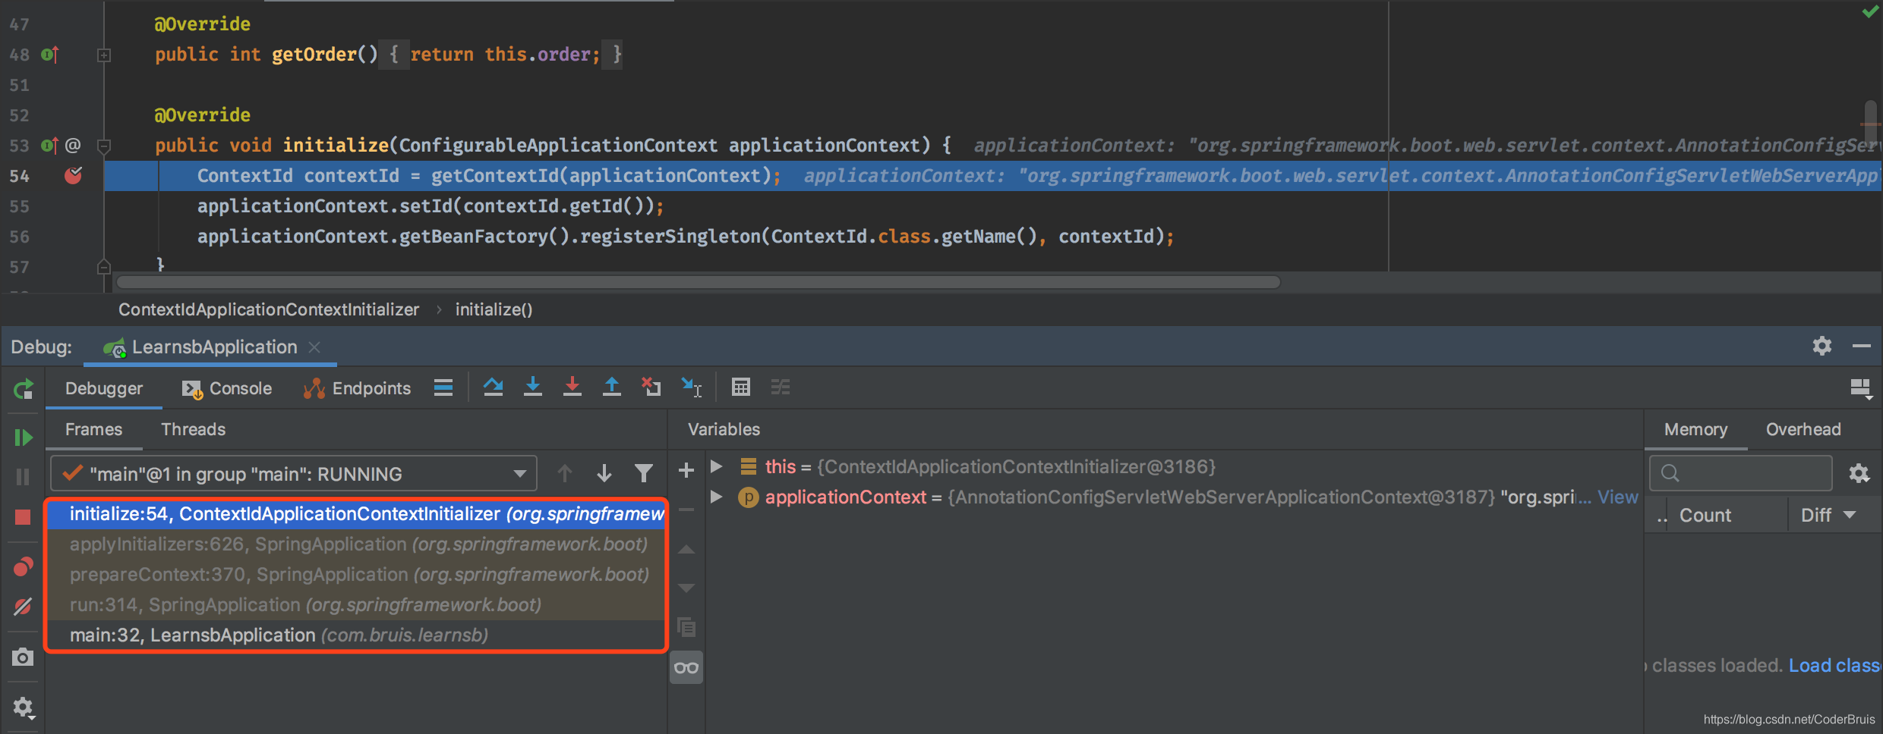Select the initialize:54 stack frame
The image size is (1883, 734).
pyautogui.click(x=356, y=514)
